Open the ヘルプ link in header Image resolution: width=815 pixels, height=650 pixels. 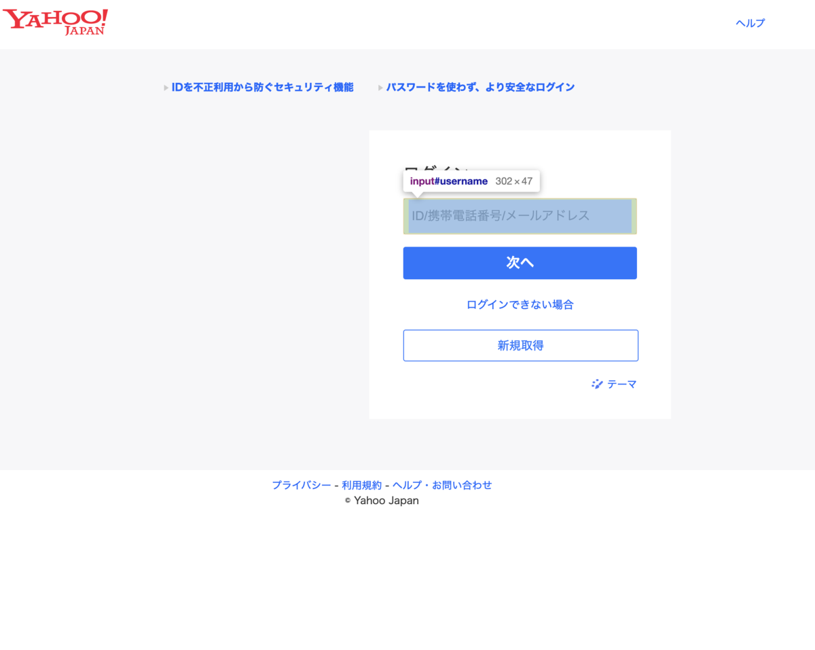click(750, 23)
